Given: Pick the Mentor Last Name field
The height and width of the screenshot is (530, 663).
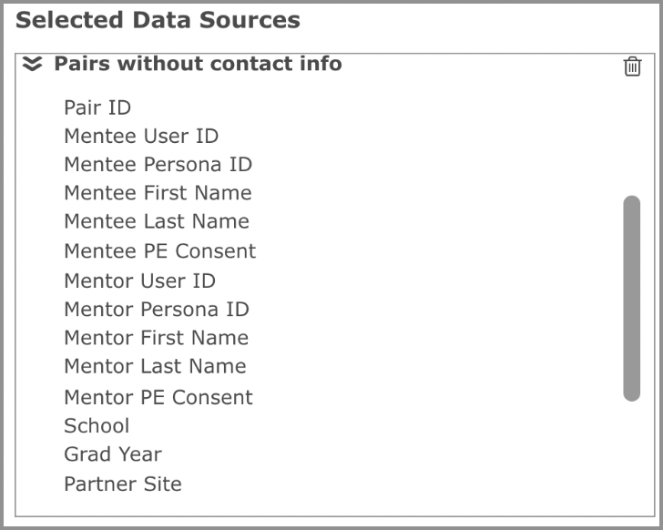Looking at the screenshot, I should click(x=155, y=365).
